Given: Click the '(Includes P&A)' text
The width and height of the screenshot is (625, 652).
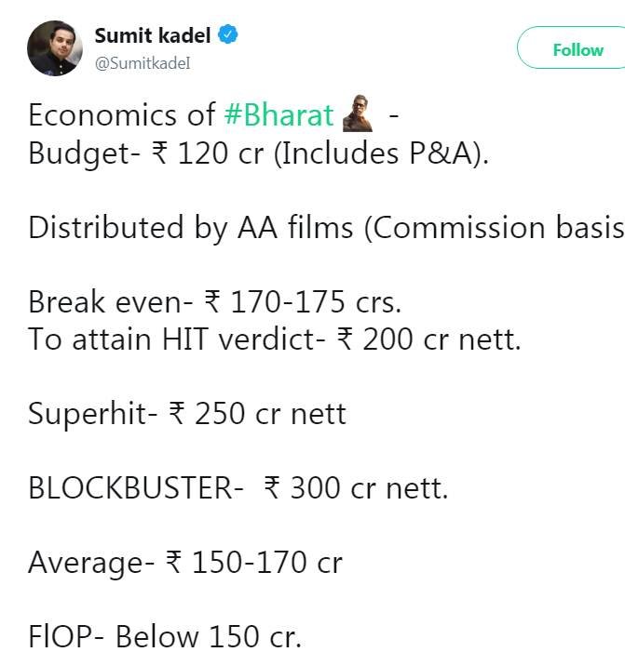Looking at the screenshot, I should click(x=380, y=152).
